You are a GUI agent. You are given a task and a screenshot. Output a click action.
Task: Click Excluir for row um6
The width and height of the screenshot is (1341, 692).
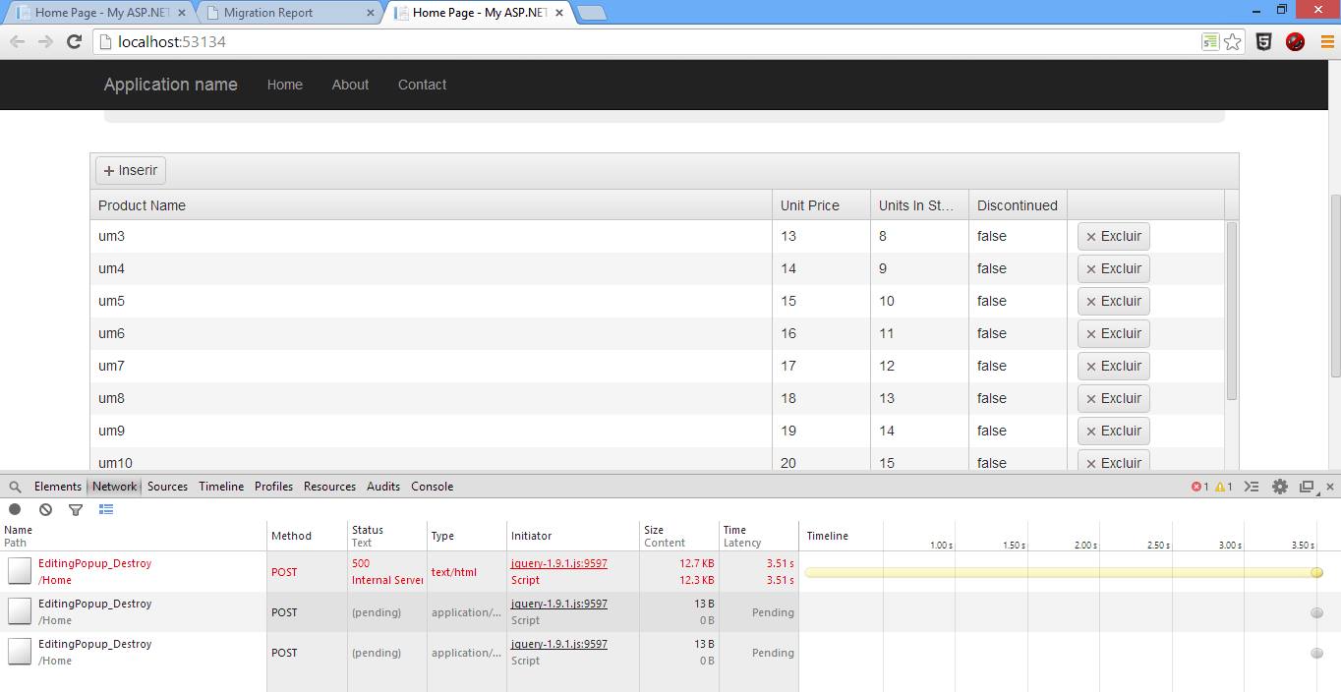(x=1114, y=333)
